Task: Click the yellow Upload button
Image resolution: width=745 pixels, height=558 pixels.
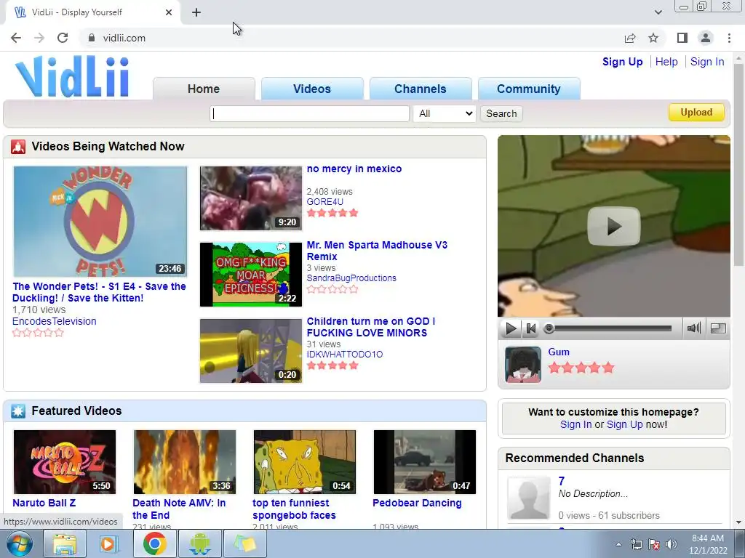Action: 696,113
